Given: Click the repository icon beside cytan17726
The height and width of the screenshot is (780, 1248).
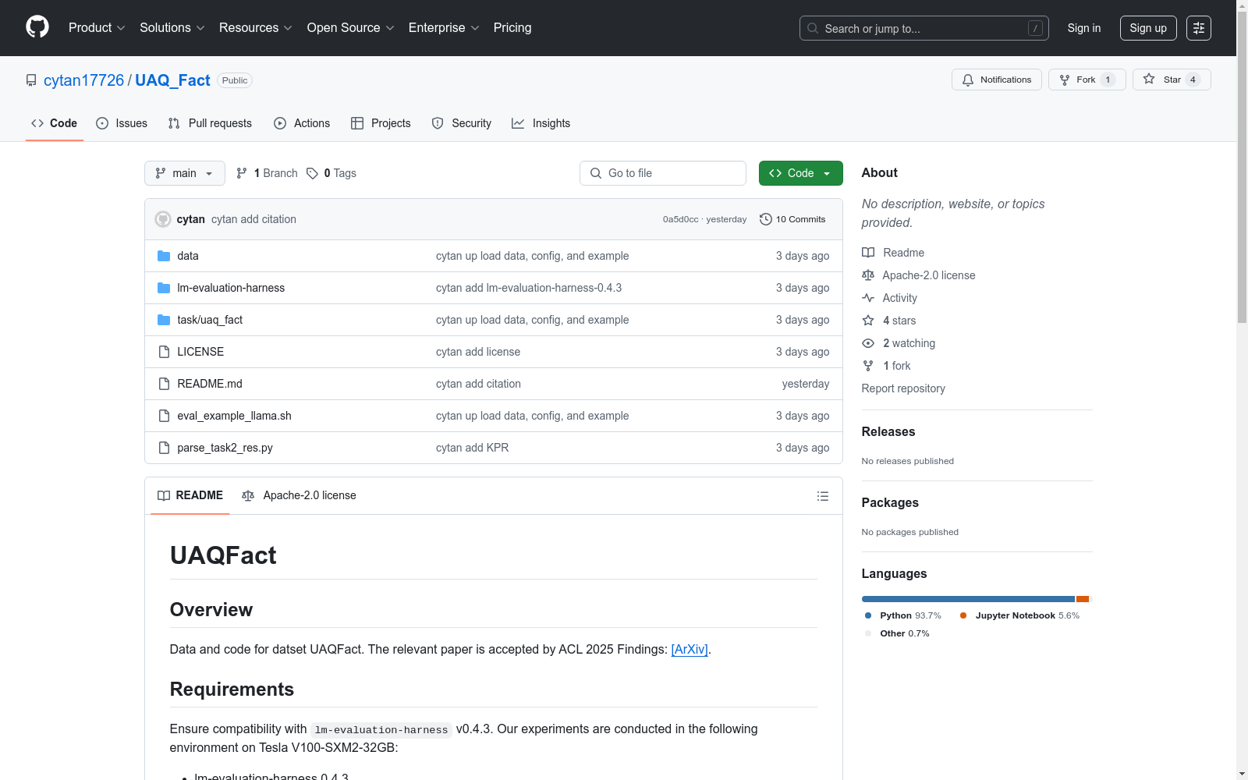Looking at the screenshot, I should pos(31,80).
